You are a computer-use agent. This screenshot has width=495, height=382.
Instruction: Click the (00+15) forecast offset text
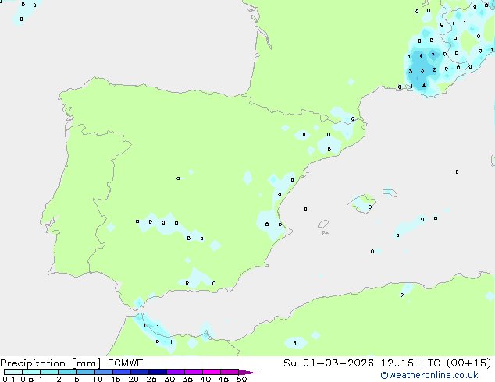click(x=470, y=363)
